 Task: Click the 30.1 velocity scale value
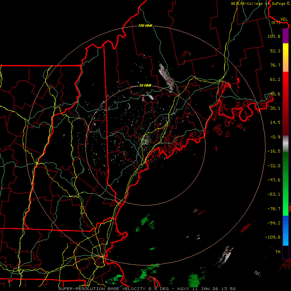(x=275, y=108)
